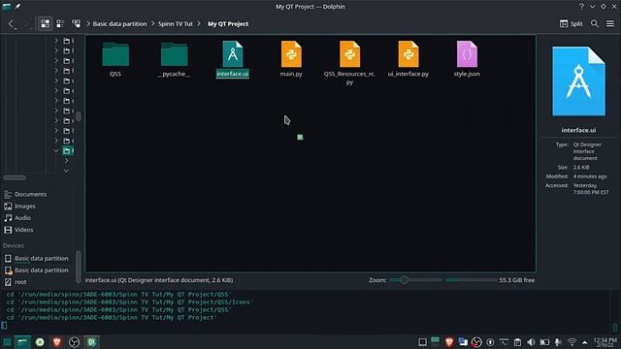Click the folders tree vertical scrollbar

[x=79, y=116]
